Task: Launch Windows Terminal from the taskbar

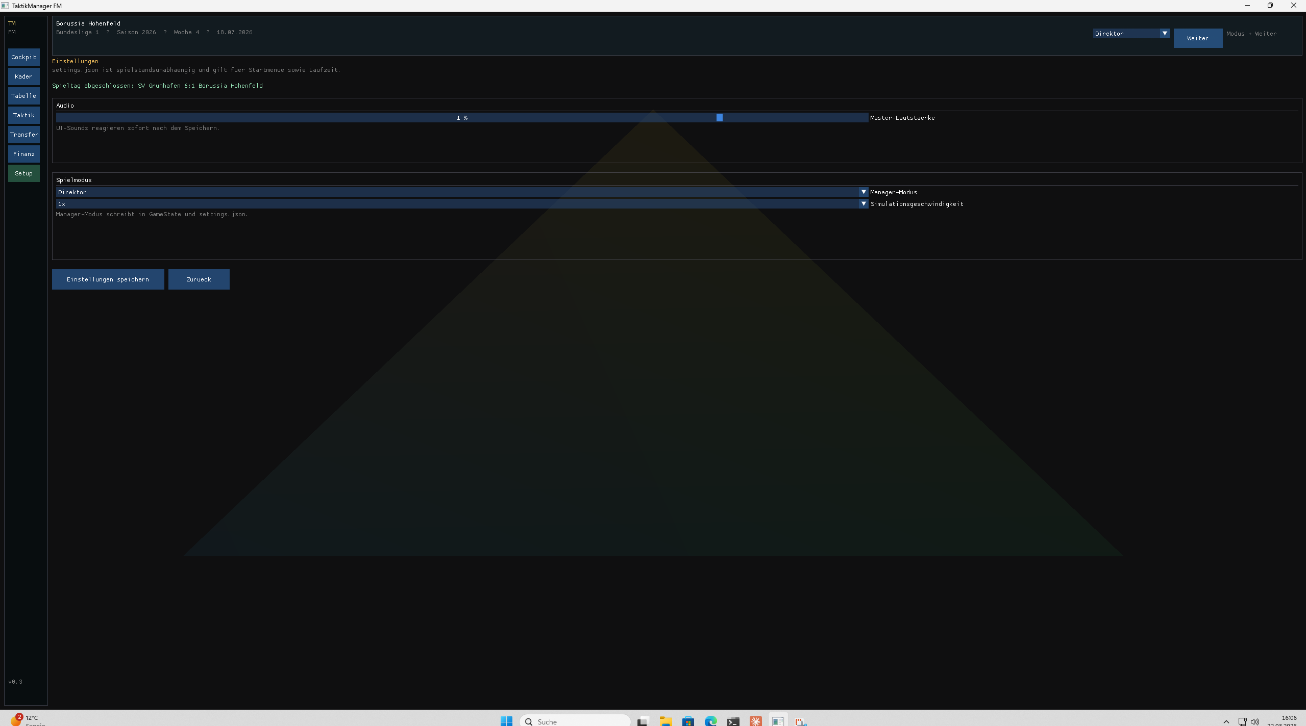Action: [x=734, y=721]
